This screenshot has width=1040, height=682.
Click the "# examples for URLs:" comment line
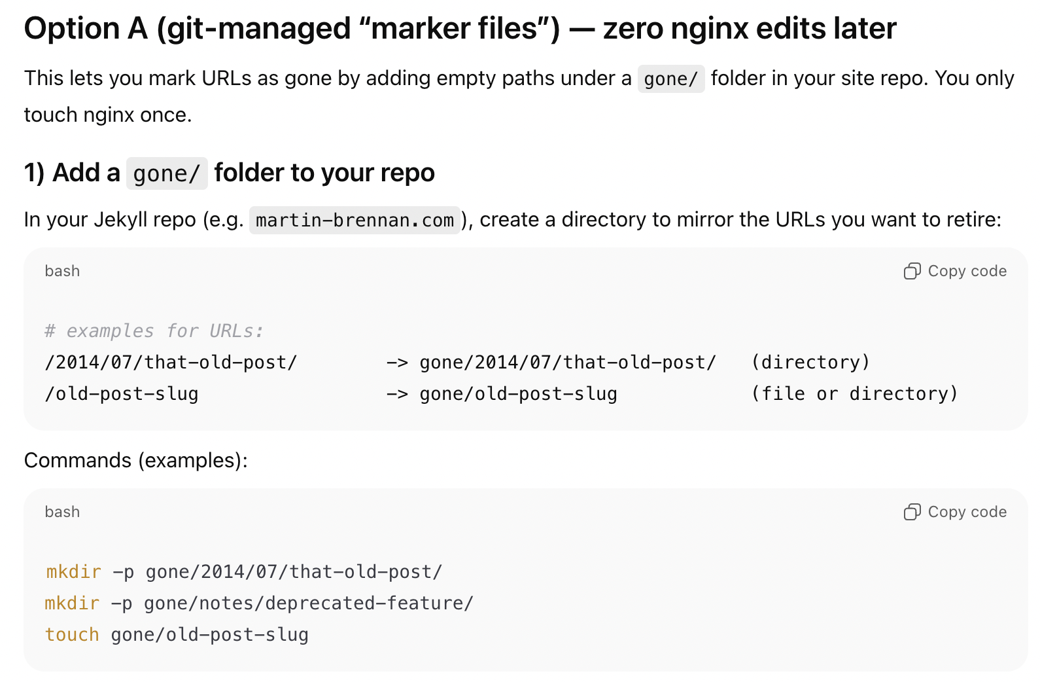(154, 331)
